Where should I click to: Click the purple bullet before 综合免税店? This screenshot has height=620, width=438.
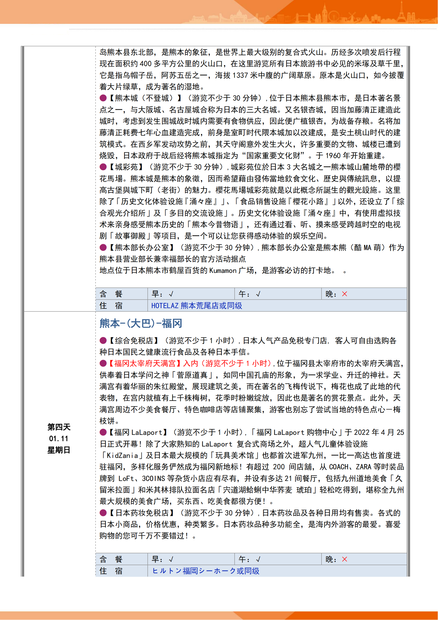(103, 340)
